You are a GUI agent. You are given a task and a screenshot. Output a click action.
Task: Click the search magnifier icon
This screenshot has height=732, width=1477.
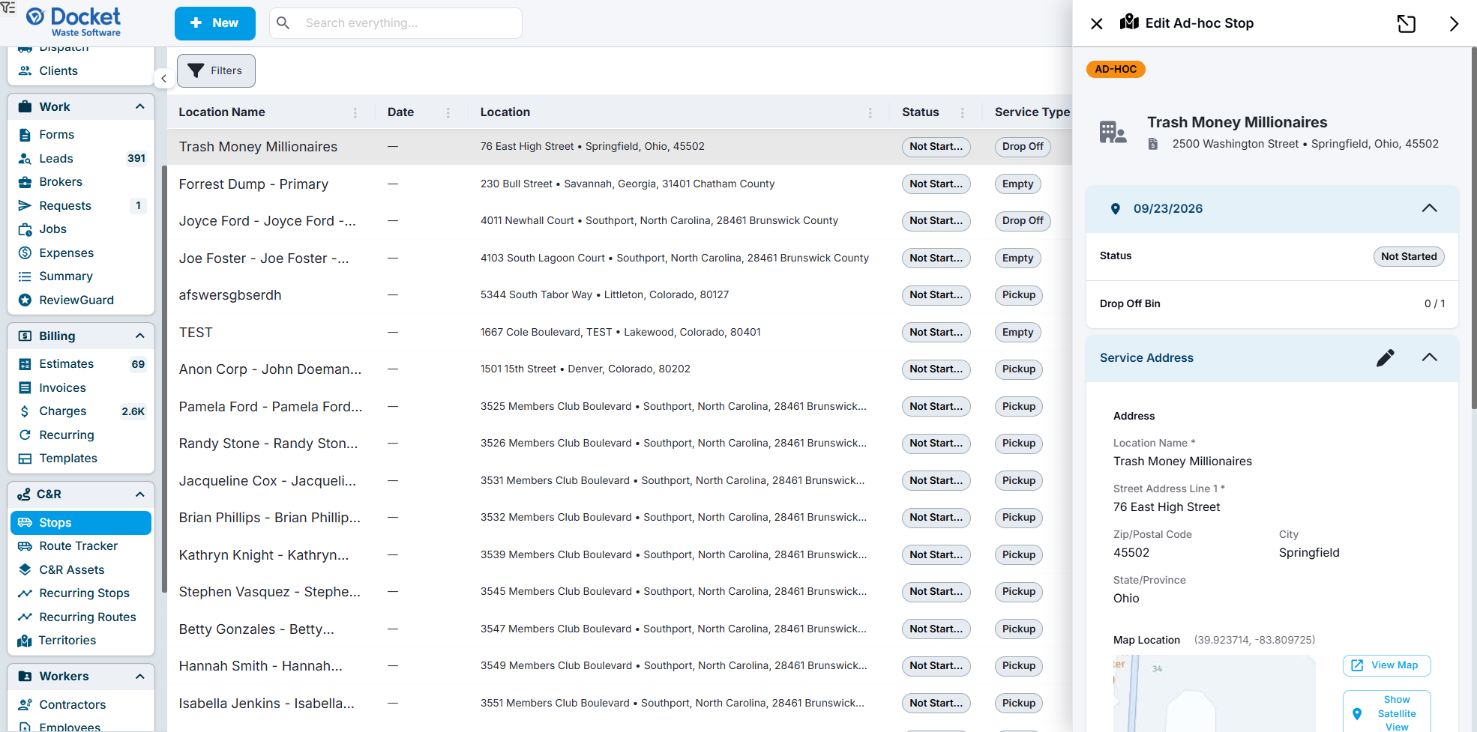pyautogui.click(x=283, y=23)
